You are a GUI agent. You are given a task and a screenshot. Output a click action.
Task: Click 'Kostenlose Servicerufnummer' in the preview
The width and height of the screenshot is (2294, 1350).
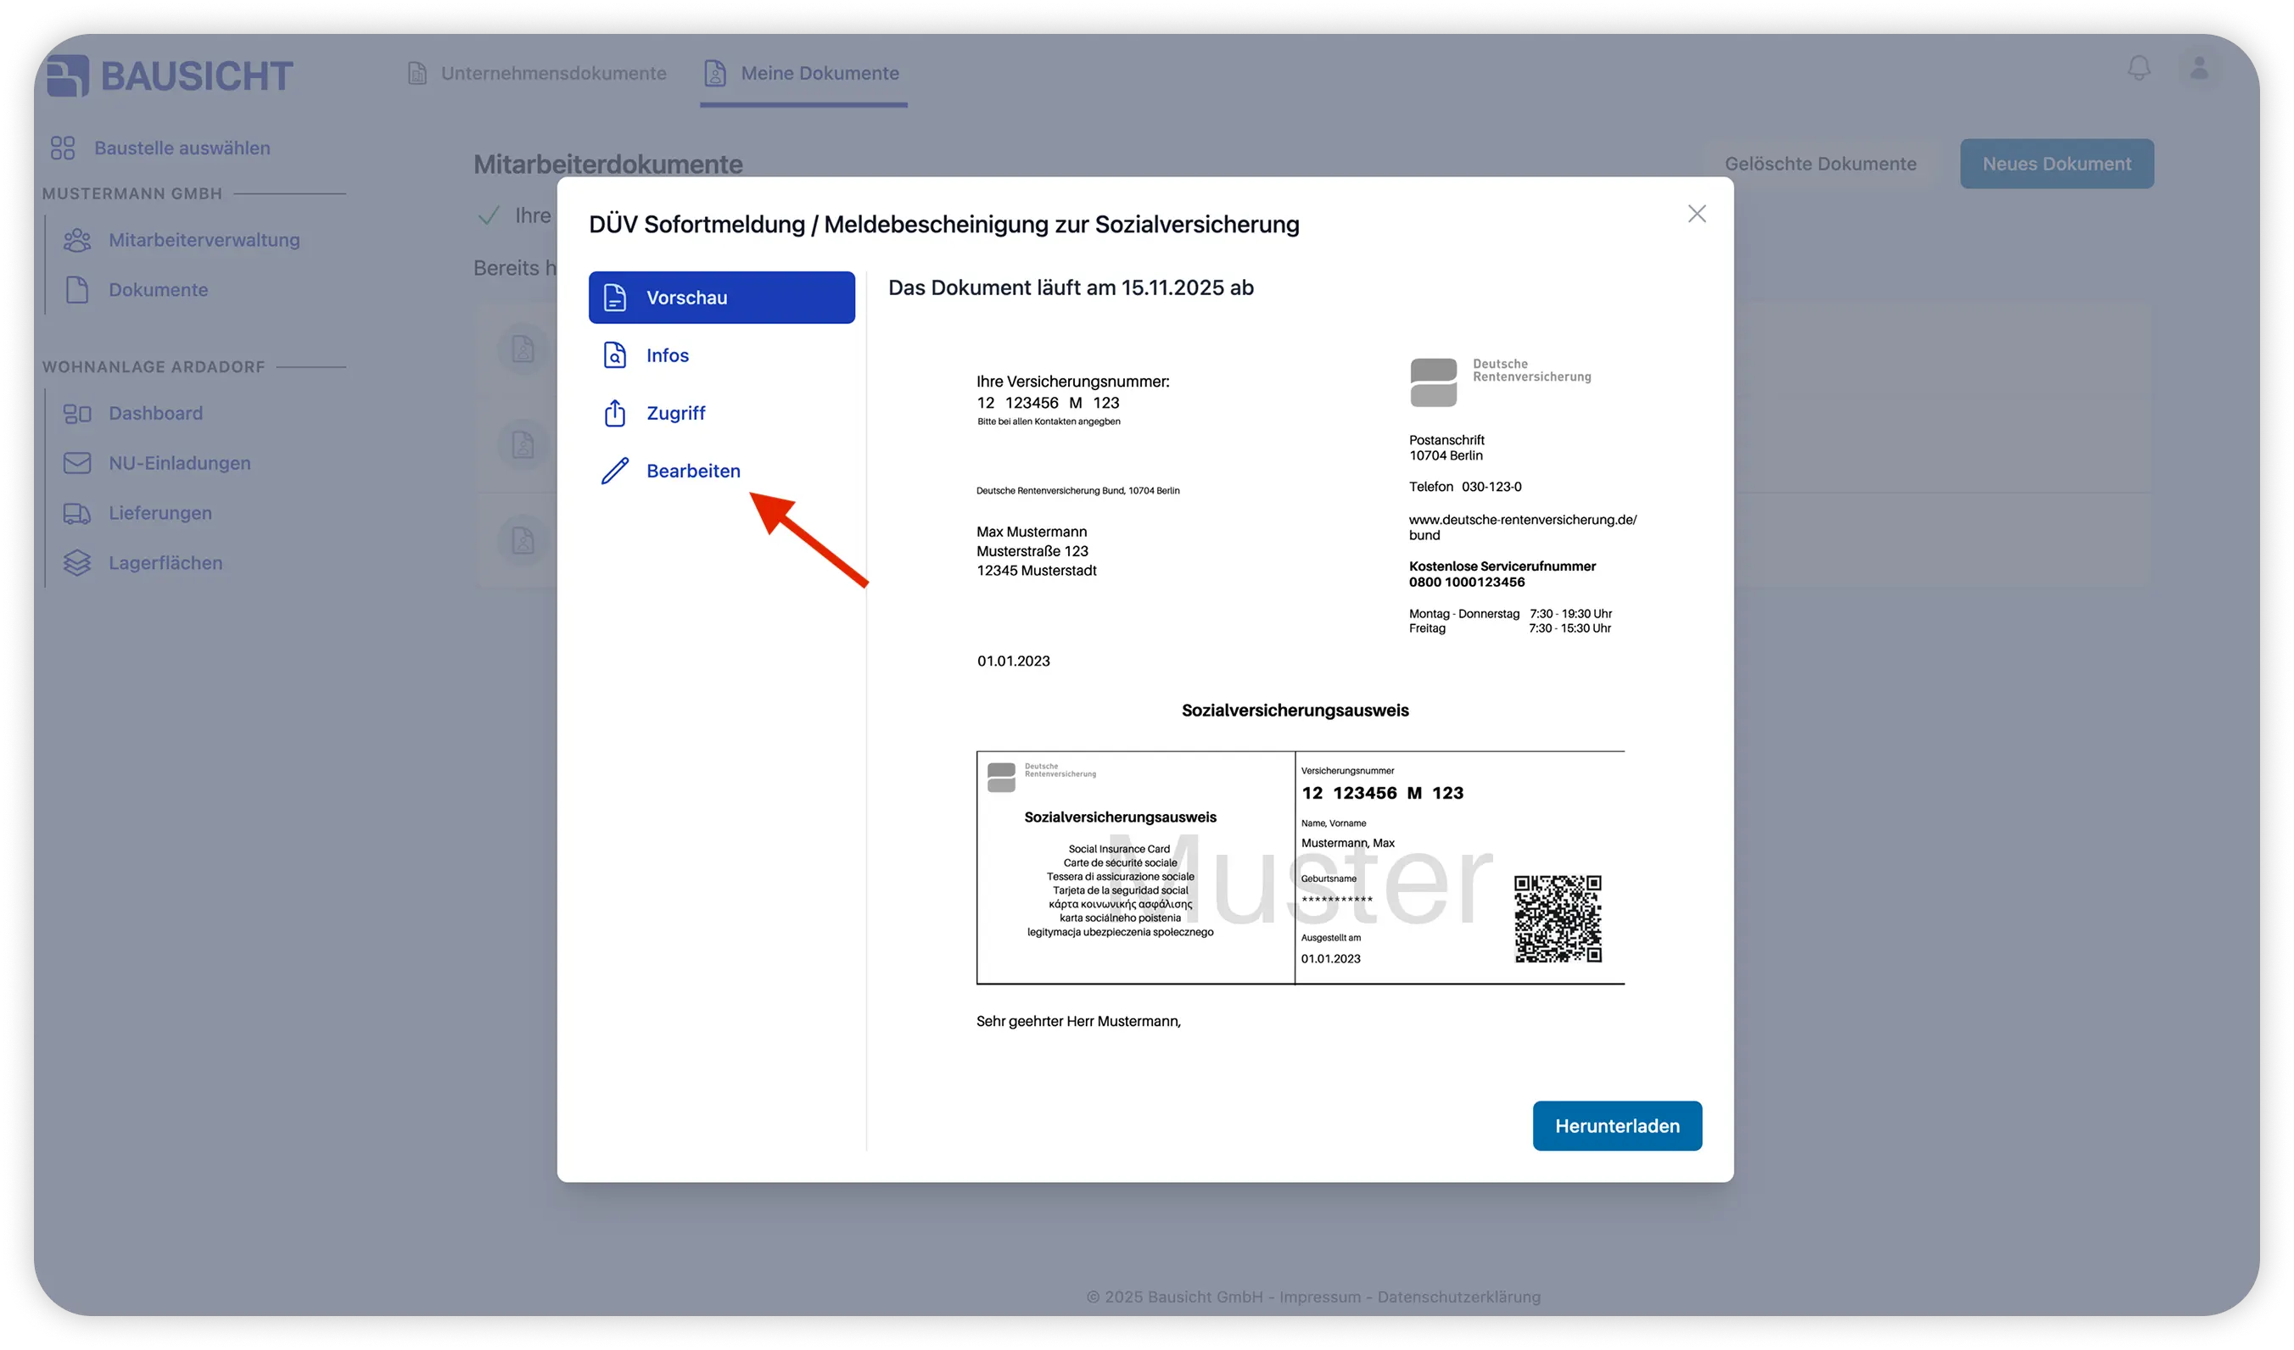click(1502, 566)
